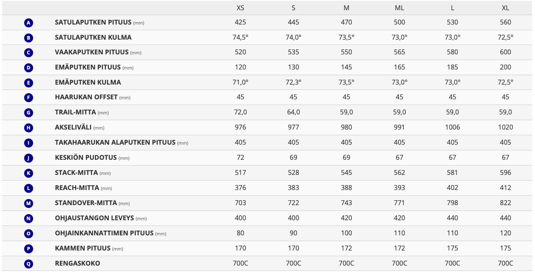Viewport: 535px width, 275px height.
Task: Click the TAKAHAARUKAN ALAPUTKEN PITUUS label
Action: click(115, 142)
